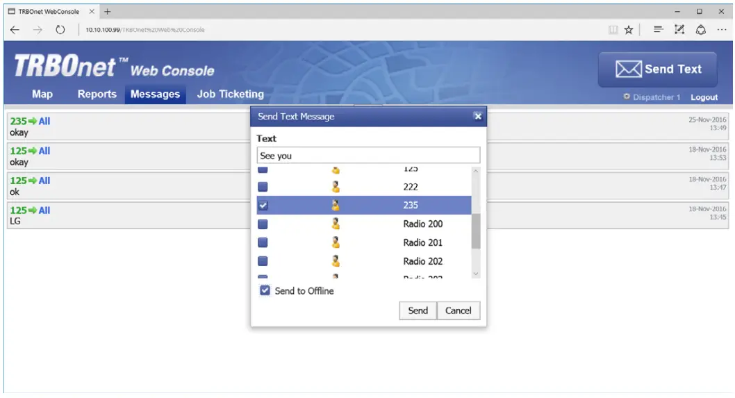This screenshot has width=735, height=398.
Task: Close the Send Text Message dialog
Action: pos(477,117)
